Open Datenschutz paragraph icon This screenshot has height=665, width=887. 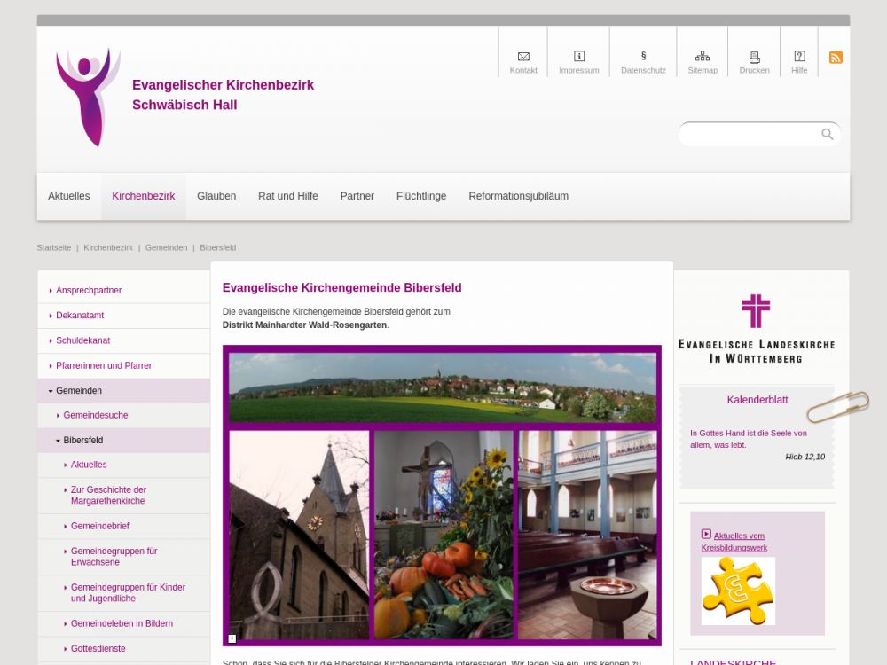643,57
